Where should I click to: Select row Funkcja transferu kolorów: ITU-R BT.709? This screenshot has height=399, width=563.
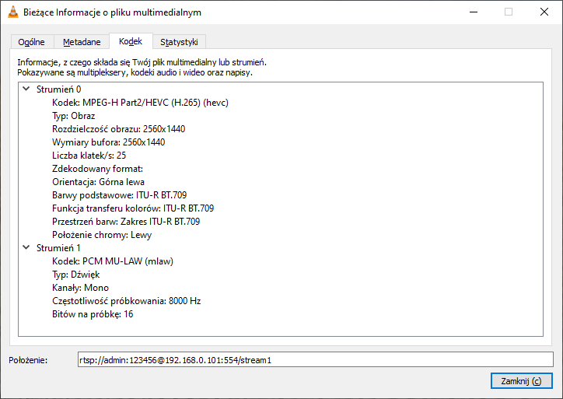coord(133,208)
